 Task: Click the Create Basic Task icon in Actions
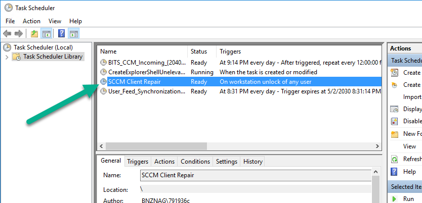(394, 73)
